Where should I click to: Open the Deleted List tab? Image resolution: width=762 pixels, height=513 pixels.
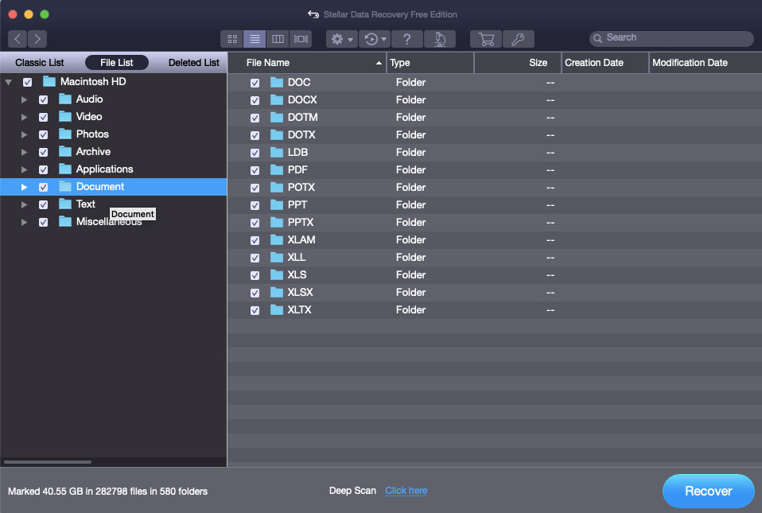click(x=194, y=63)
